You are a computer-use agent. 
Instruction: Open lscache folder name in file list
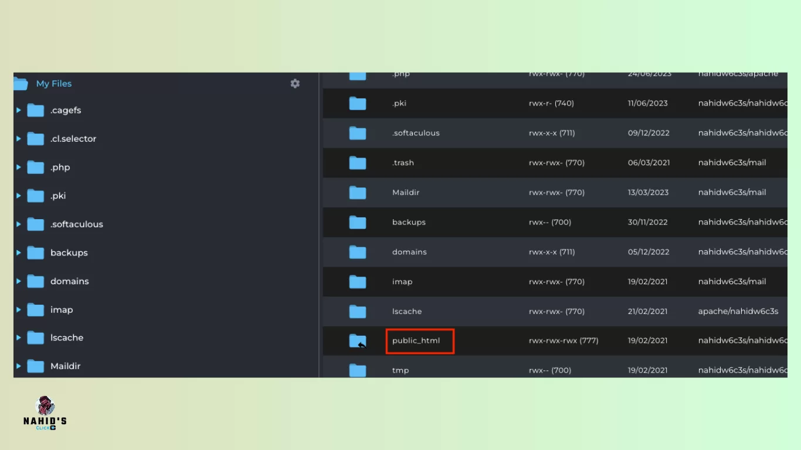tap(407, 311)
